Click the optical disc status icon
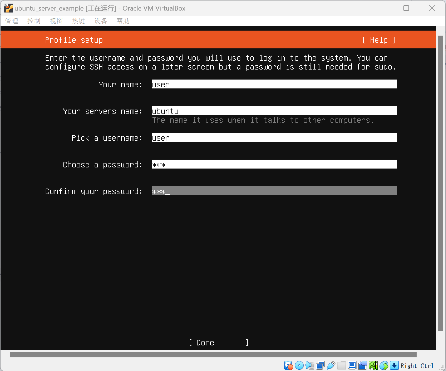The height and width of the screenshot is (371, 446). coord(299,365)
